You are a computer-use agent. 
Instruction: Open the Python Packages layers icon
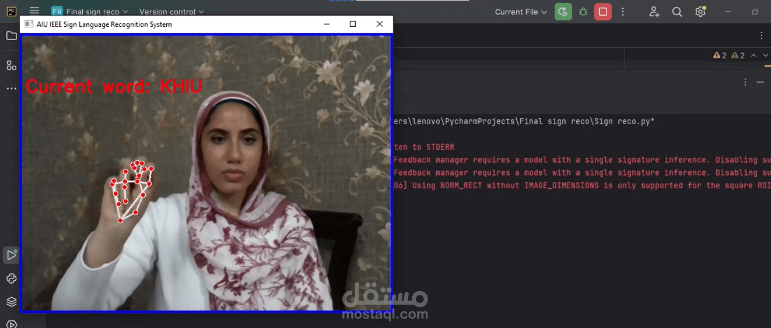click(x=11, y=302)
